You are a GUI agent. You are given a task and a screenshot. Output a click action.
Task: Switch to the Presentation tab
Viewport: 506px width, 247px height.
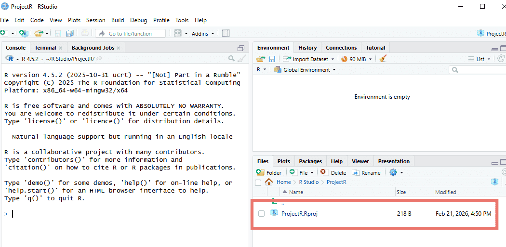pos(394,161)
